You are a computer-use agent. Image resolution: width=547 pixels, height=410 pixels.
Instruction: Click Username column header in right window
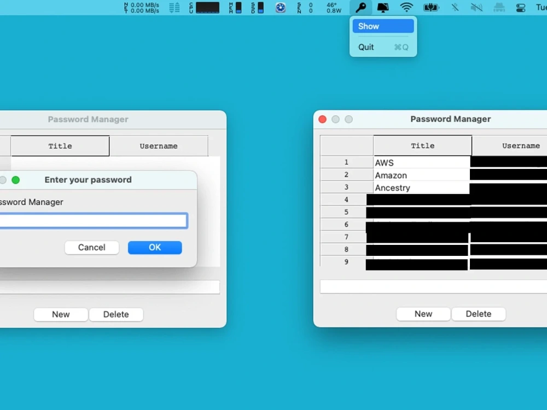pyautogui.click(x=510, y=146)
